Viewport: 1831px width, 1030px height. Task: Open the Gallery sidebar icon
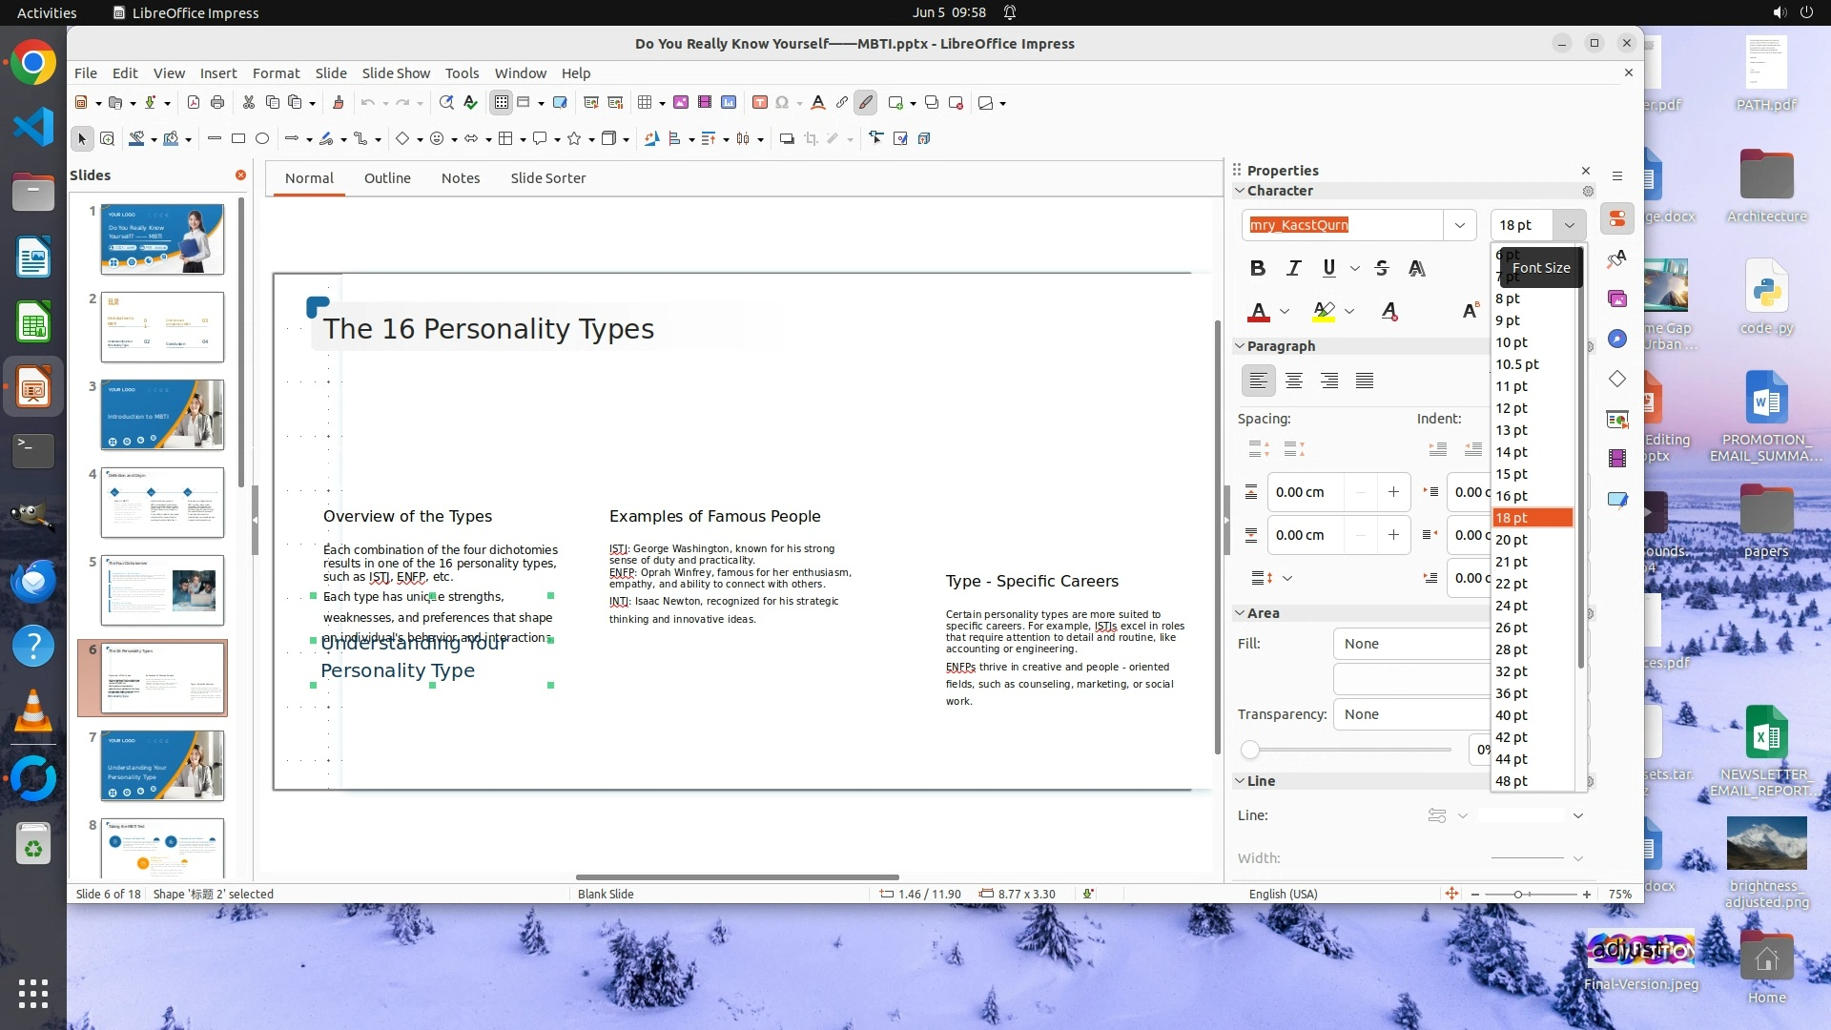(1617, 299)
